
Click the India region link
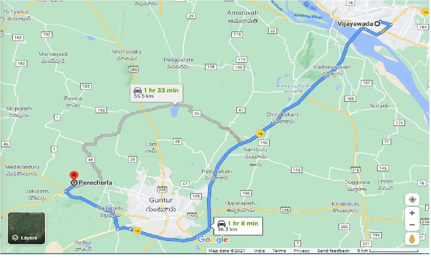(259, 251)
